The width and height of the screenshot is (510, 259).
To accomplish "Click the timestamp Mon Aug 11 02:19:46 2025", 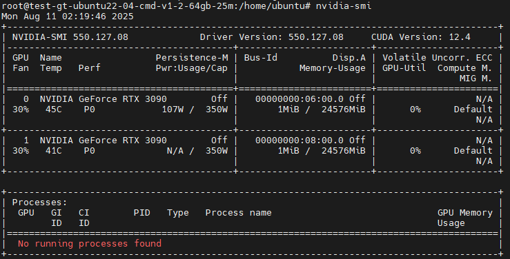I will (68, 17).
